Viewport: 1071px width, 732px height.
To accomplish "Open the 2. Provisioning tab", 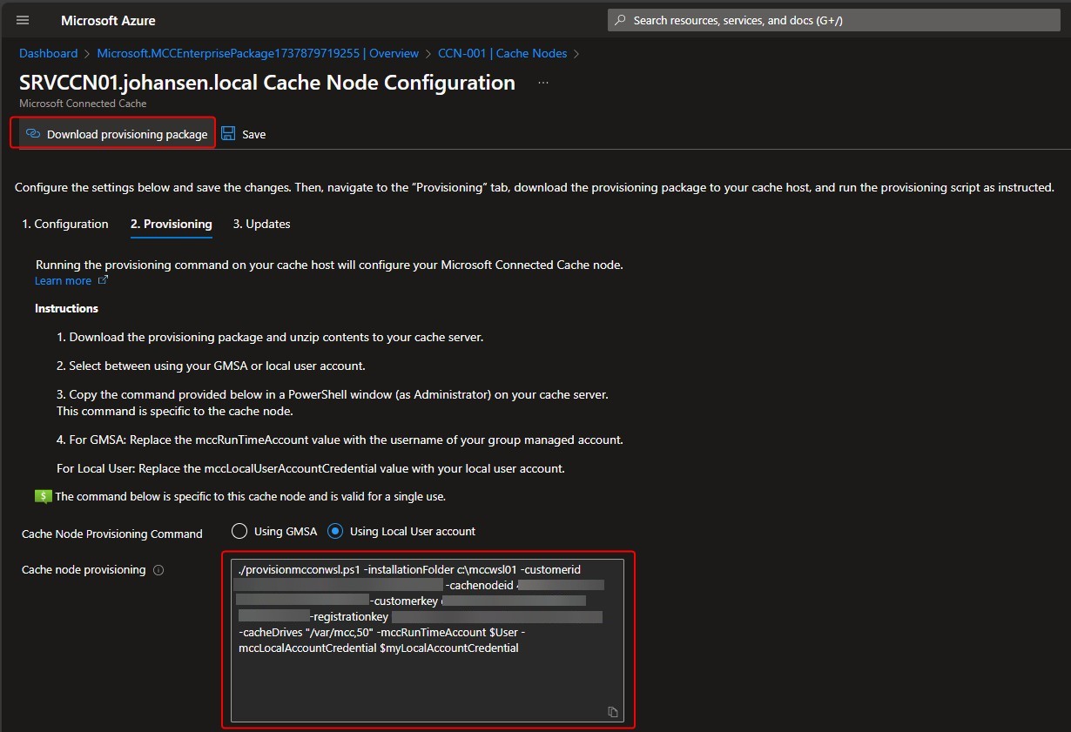I will click(172, 224).
